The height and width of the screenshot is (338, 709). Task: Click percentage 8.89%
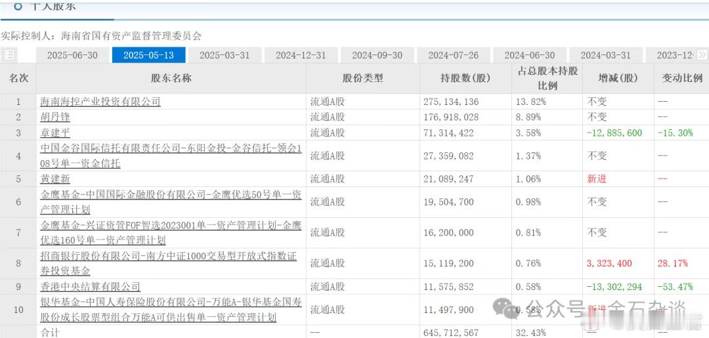pos(528,117)
